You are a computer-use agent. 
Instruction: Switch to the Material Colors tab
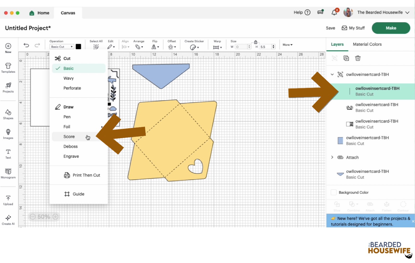pyautogui.click(x=367, y=44)
